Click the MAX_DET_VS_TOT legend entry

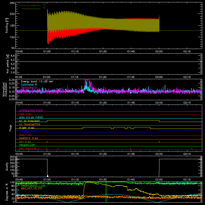pyautogui.click(x=32, y=188)
